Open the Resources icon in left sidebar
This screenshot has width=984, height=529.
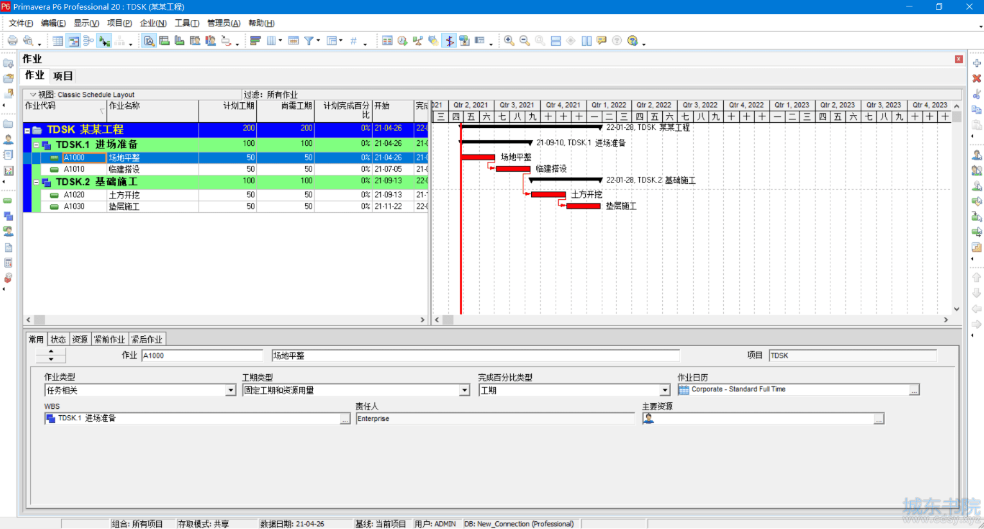(x=8, y=139)
